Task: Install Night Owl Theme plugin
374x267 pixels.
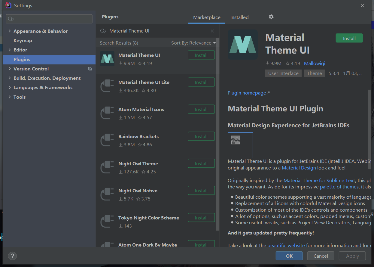Action: click(201, 163)
